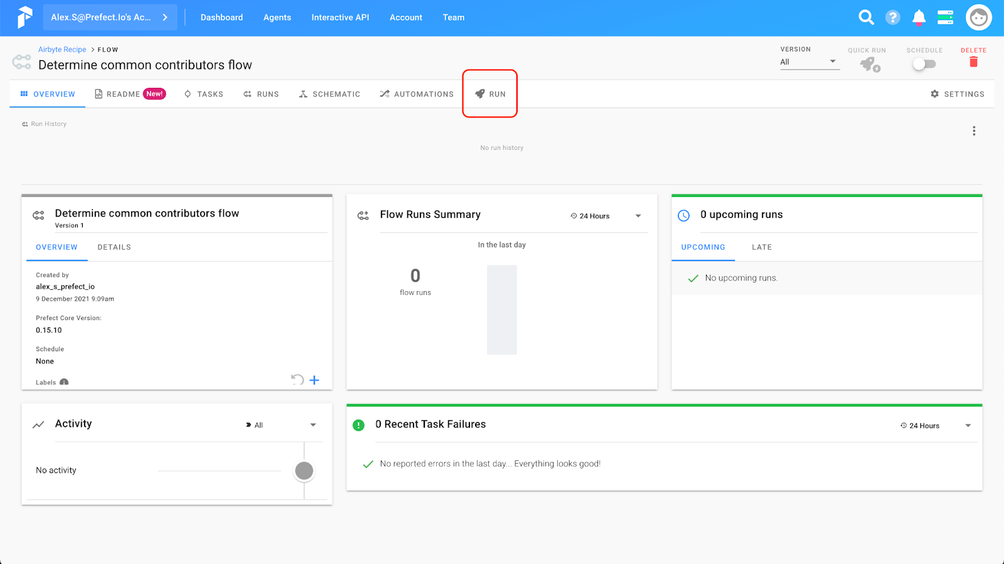This screenshot has height=564, width=1004.
Task: Switch to the Schematic tab
Action: (x=329, y=94)
